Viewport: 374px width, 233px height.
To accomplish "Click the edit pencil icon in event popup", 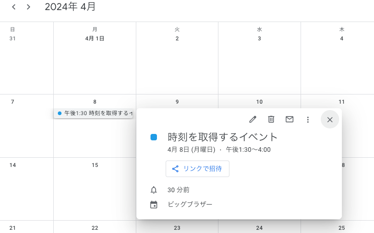I will (252, 119).
